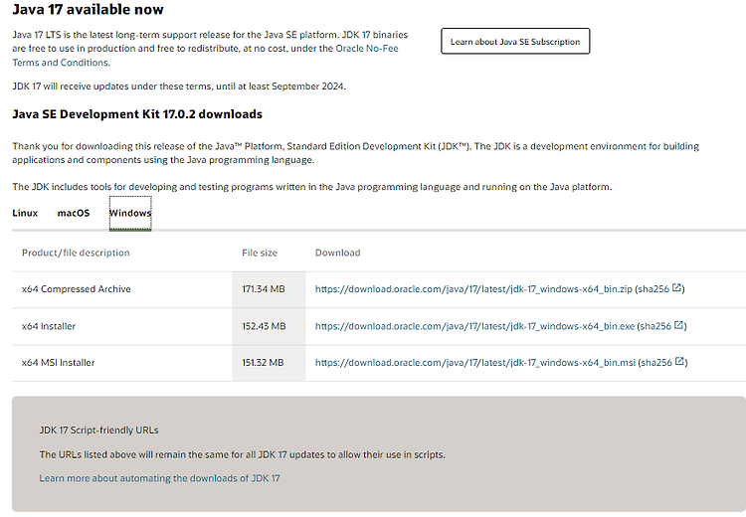Click Learn about Java SE Subscription button
Image resolution: width=746 pixels, height=517 pixels.
[515, 42]
